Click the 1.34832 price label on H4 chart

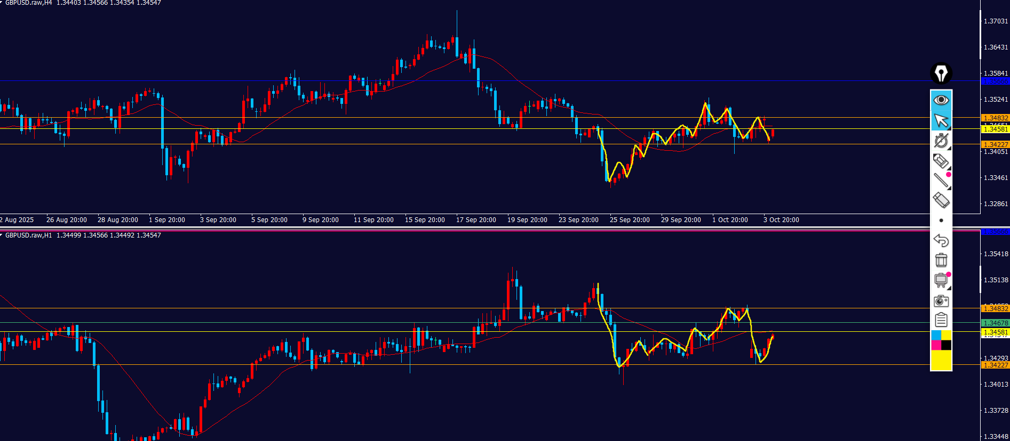(996, 118)
